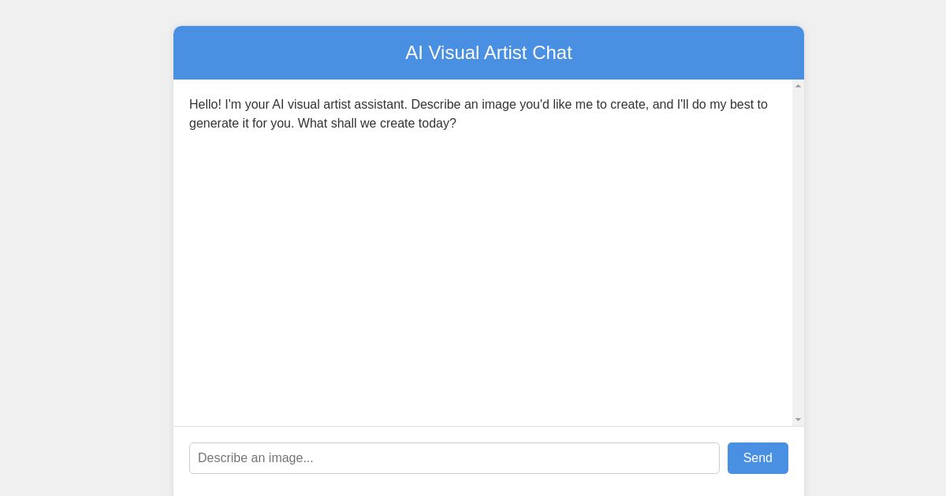
Task: Click the scrollbar up arrow
Action: (x=798, y=86)
